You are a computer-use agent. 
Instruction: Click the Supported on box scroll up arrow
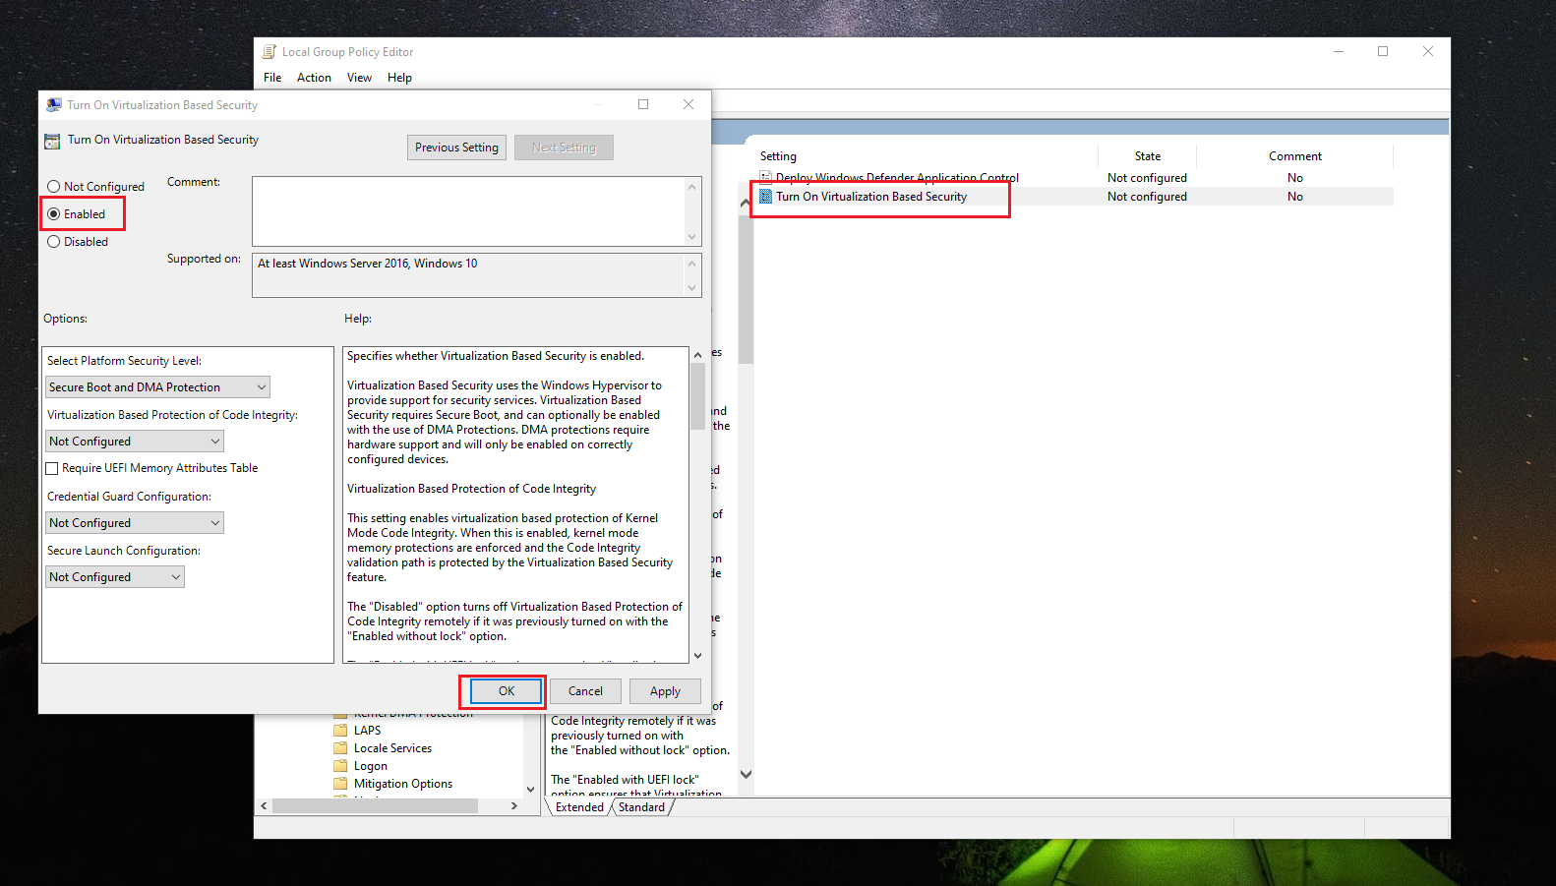(692, 264)
